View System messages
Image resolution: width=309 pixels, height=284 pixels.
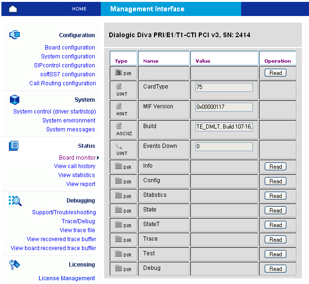pos(71,130)
